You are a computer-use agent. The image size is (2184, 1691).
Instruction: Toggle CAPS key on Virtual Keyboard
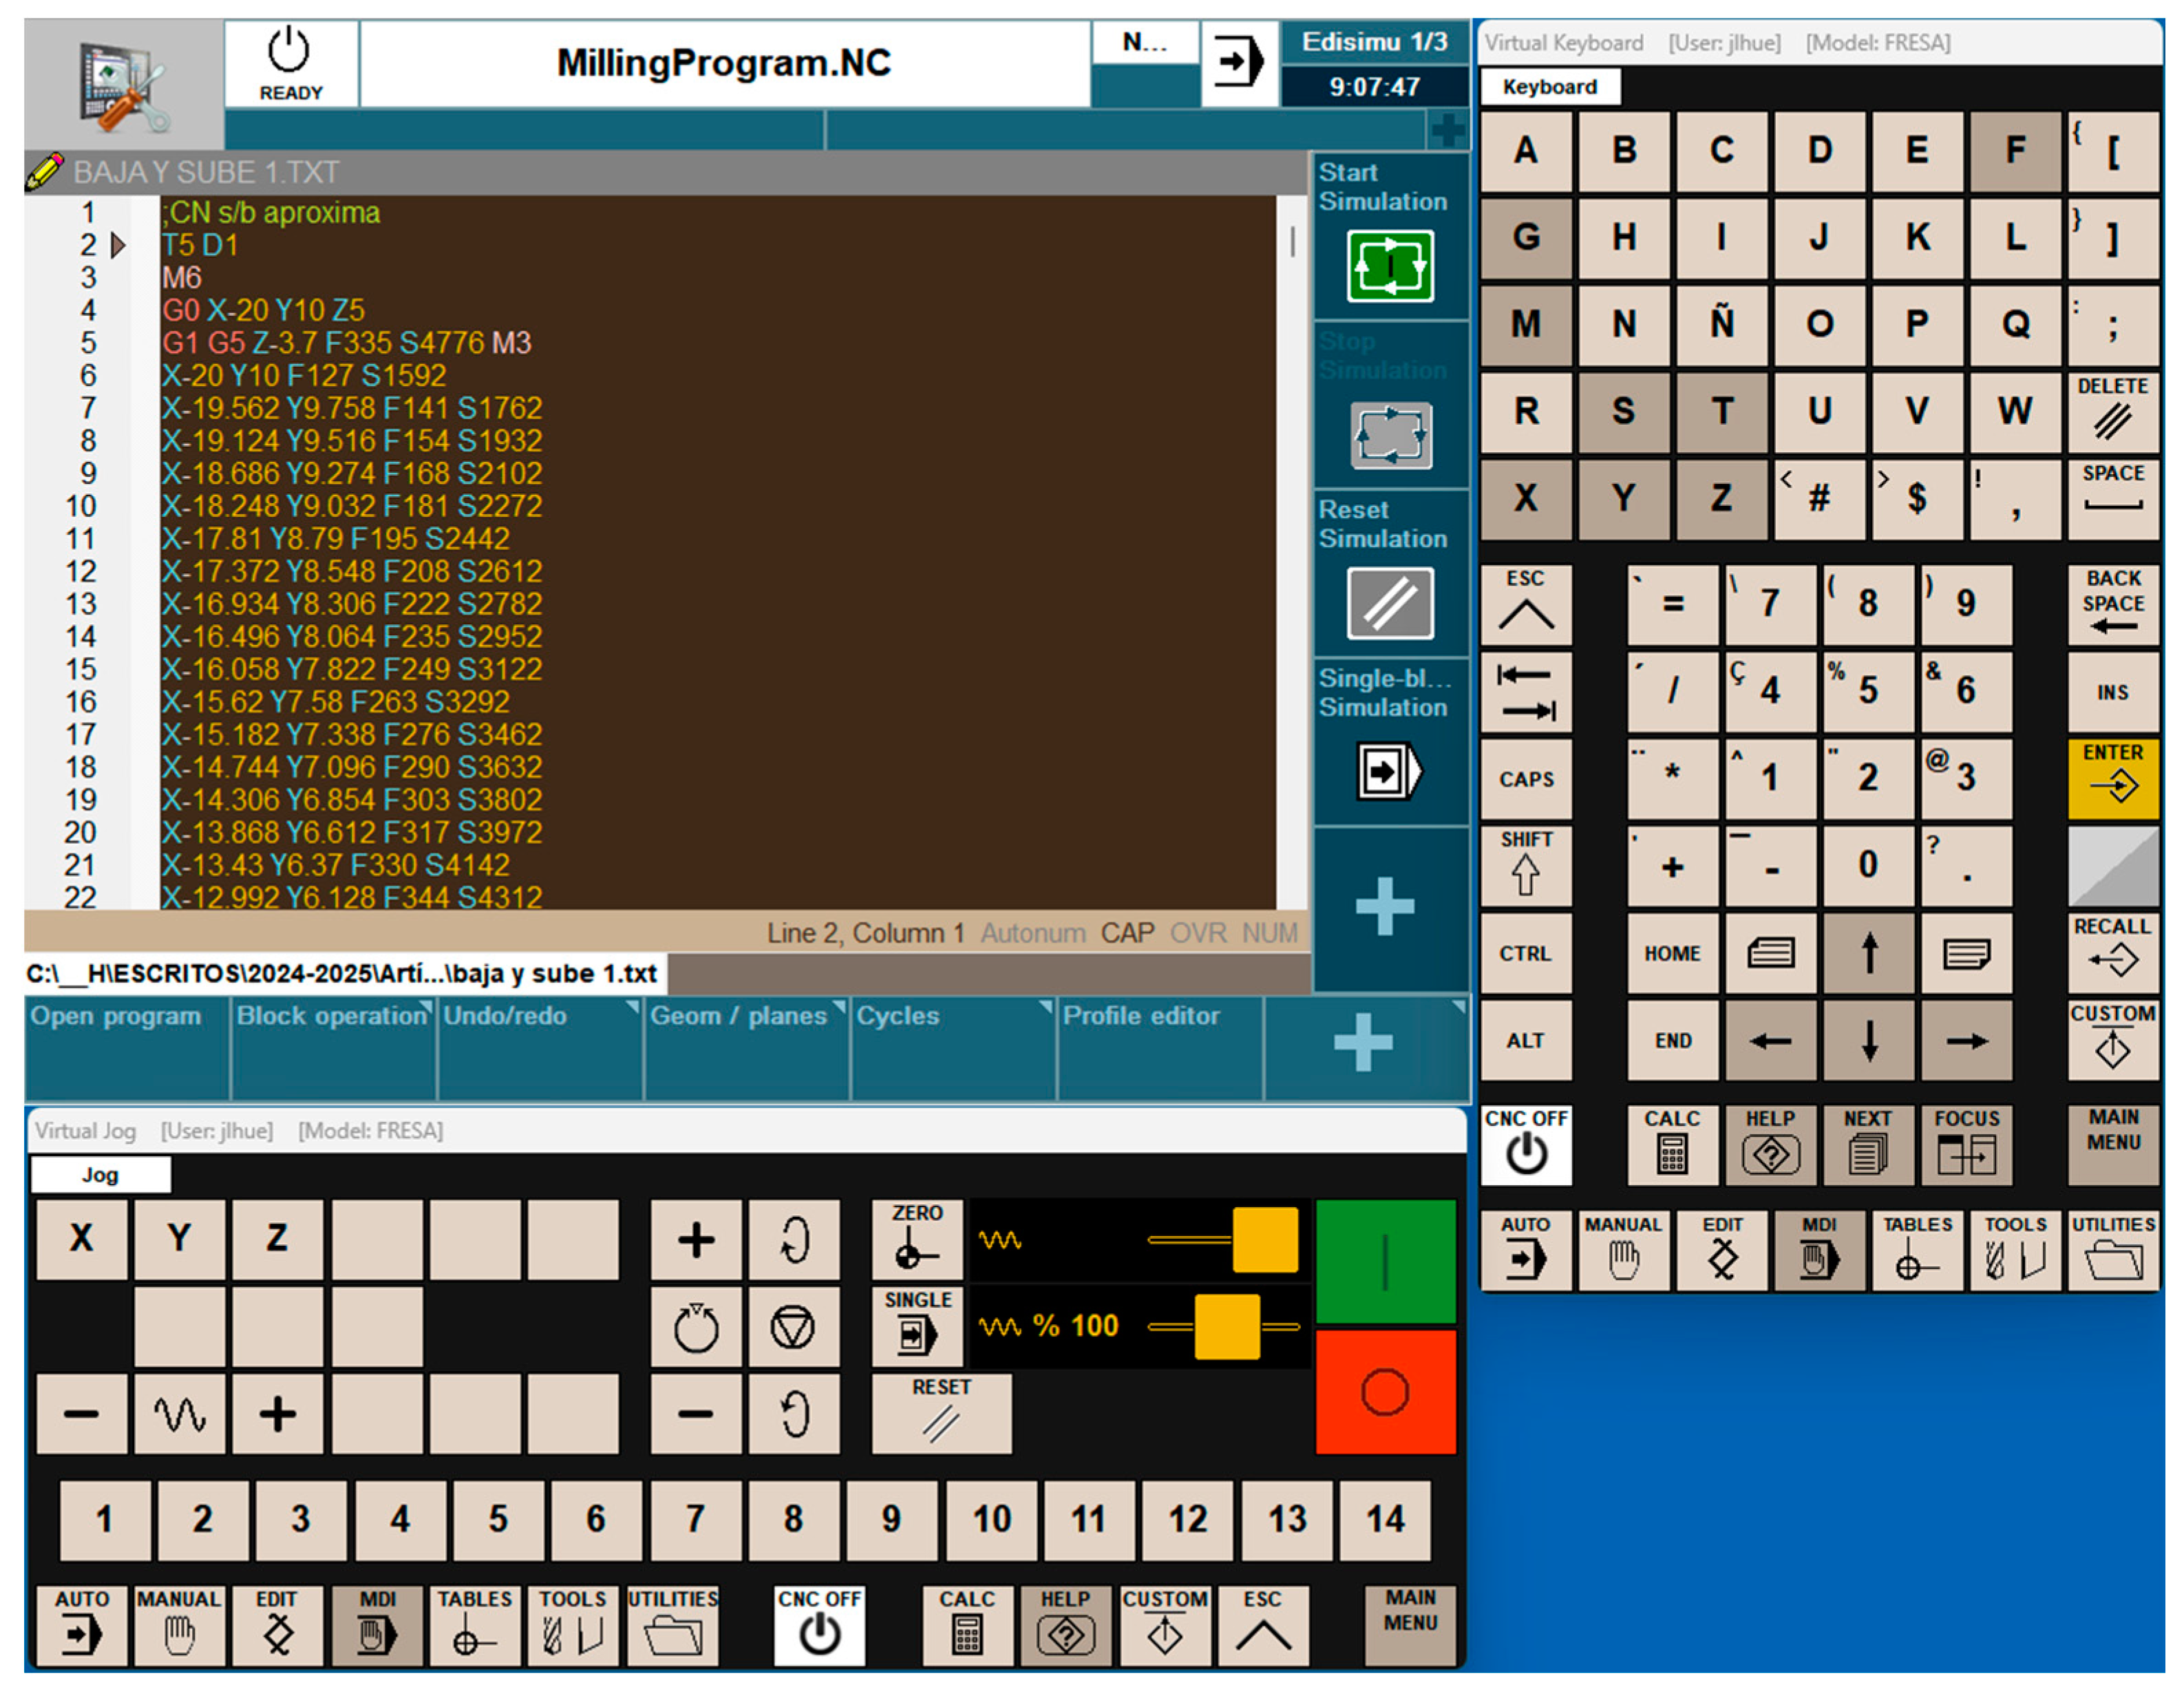[x=1525, y=779]
